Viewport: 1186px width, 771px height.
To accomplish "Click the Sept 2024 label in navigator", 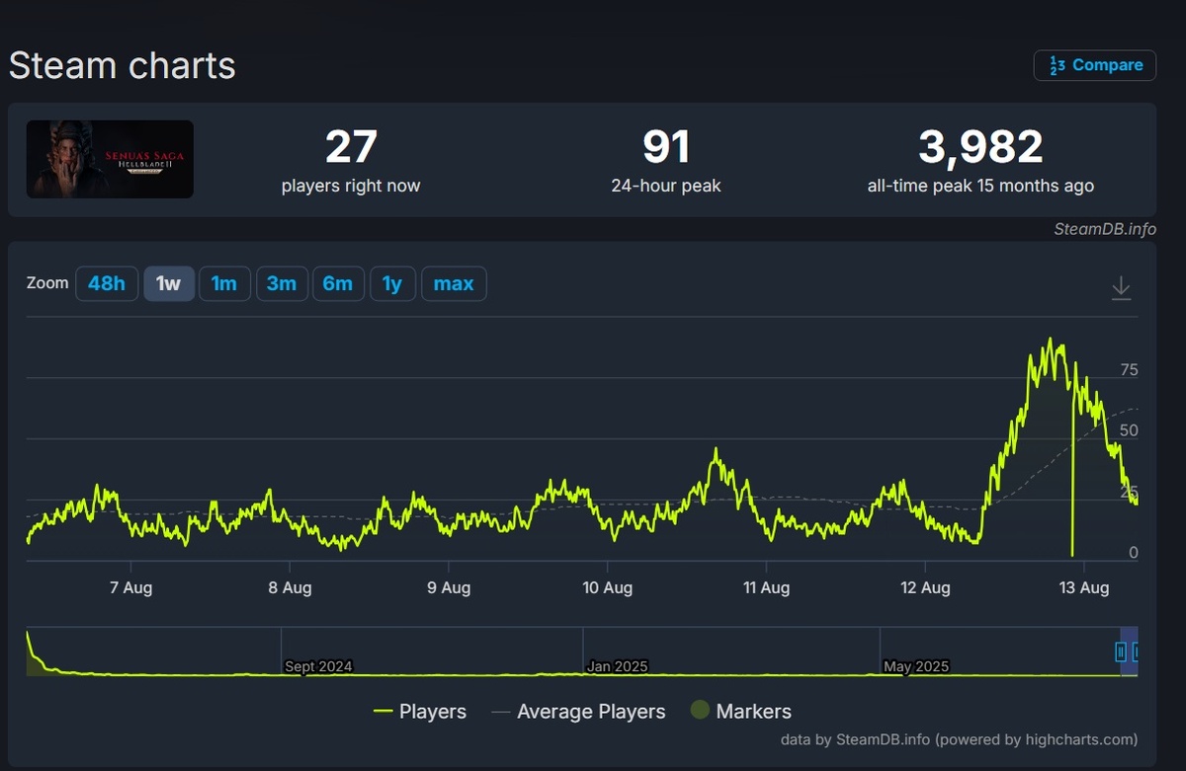I will (x=318, y=666).
